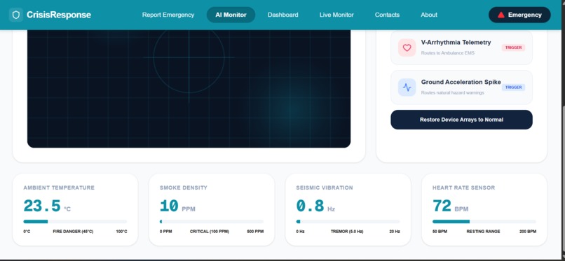Click Restore Device Arrays to Normal
Image resolution: width=565 pixels, height=261 pixels.
click(461, 120)
